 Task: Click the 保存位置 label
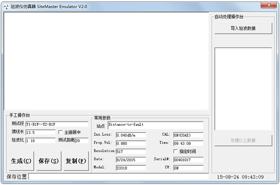point(17,177)
